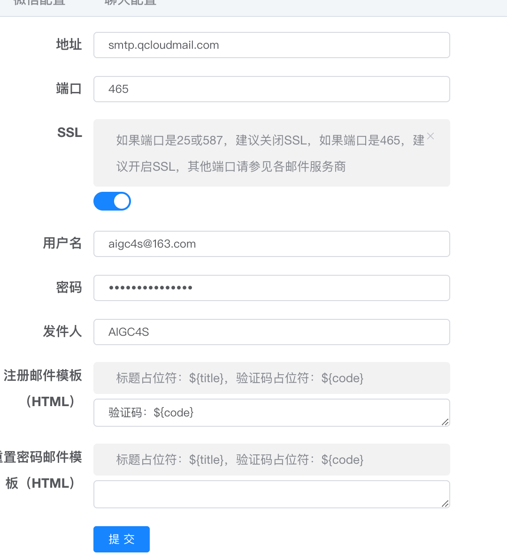Click the 发件人 label
Screen dimensions: 507x559
[x=62, y=331]
